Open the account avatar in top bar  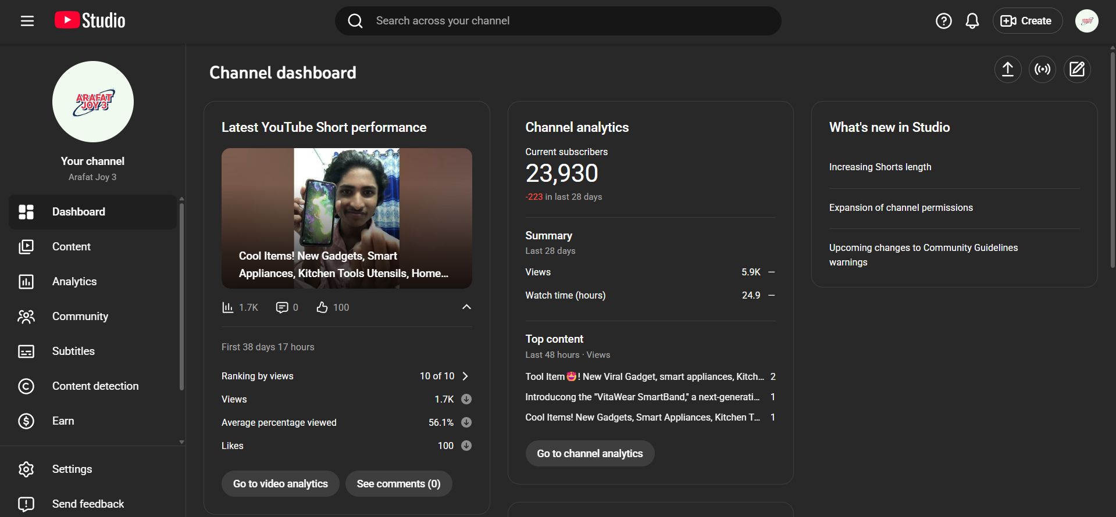pos(1086,21)
